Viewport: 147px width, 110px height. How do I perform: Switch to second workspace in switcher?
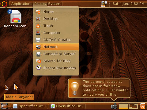[x=134, y=106]
